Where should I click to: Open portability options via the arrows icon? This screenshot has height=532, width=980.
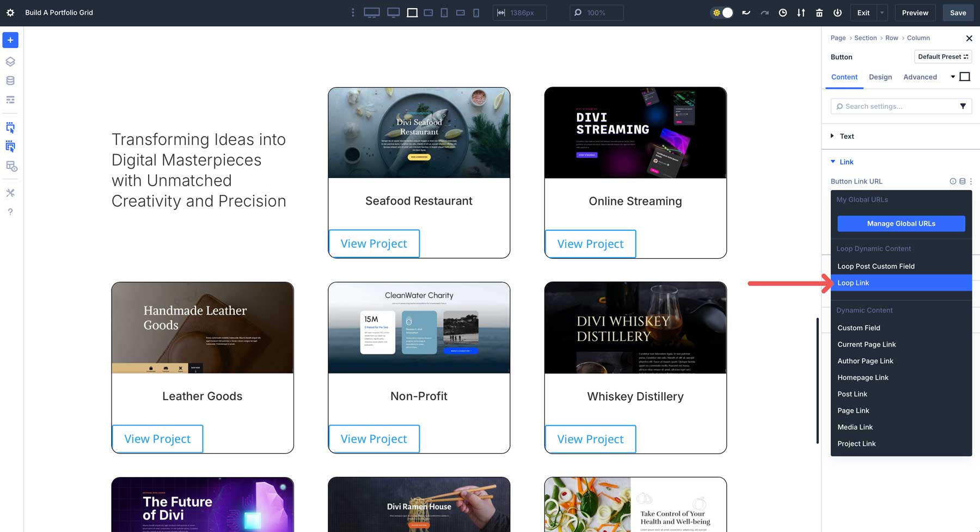(x=801, y=13)
